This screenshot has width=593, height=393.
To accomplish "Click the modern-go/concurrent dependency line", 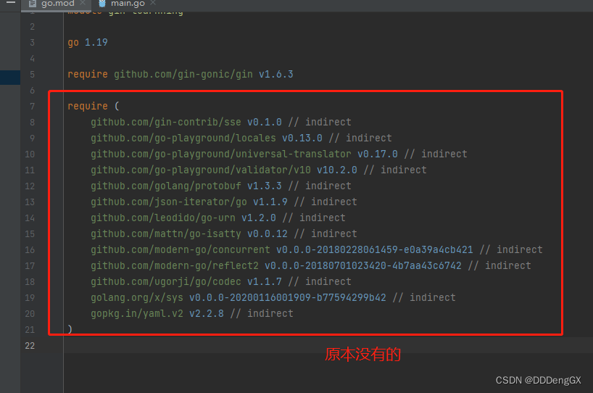I will 317,249.
